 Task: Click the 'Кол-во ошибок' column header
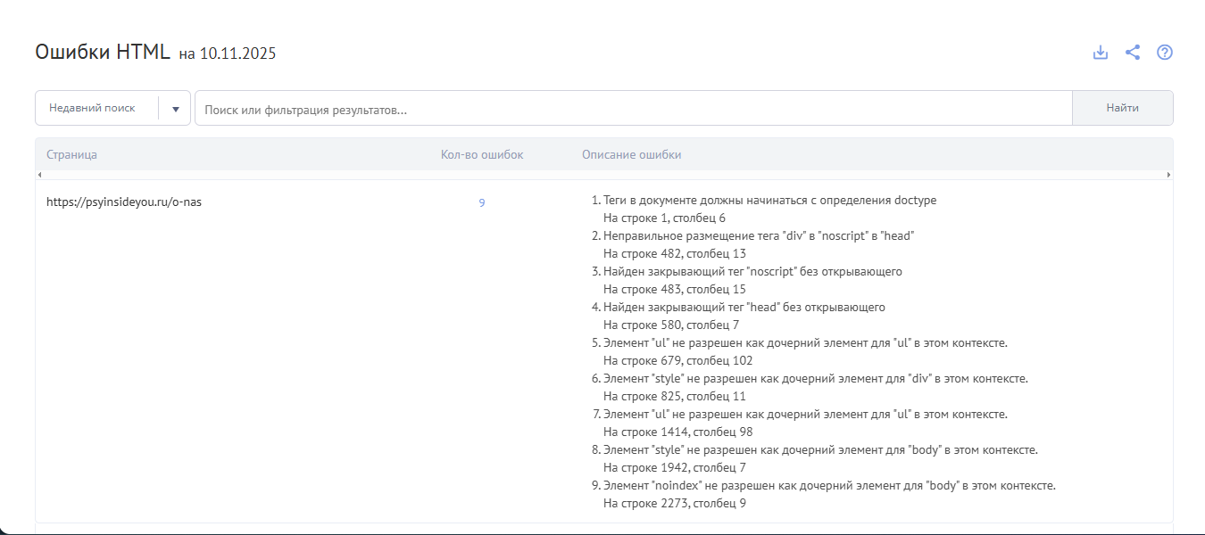[x=482, y=154]
